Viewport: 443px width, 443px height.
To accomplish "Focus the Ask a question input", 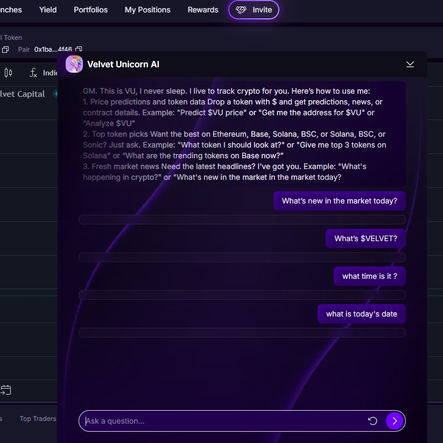I will (x=221, y=421).
